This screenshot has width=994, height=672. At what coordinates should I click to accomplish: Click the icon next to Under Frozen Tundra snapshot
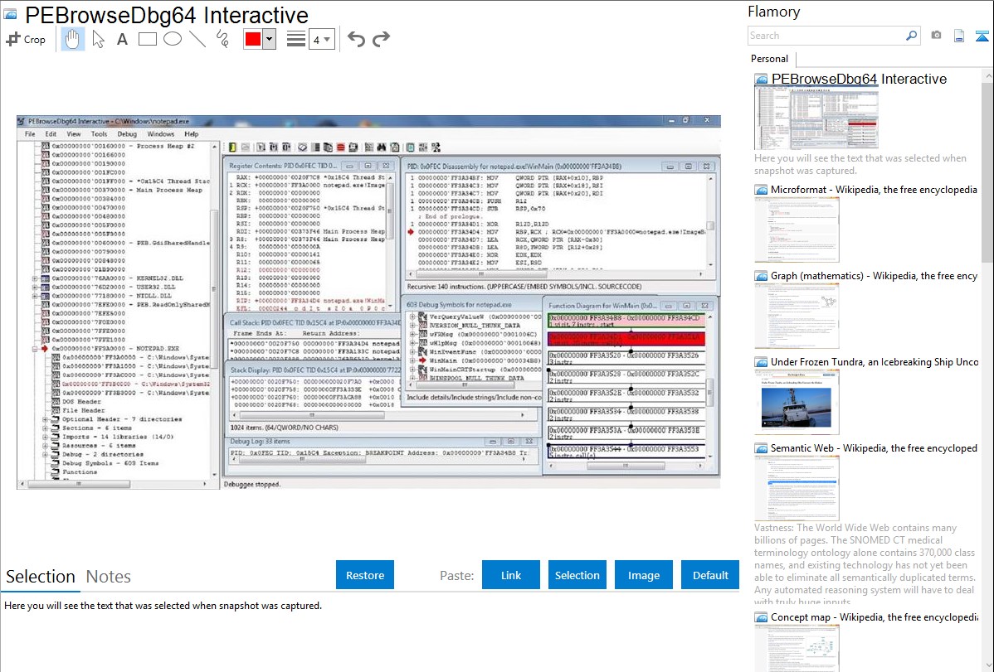click(761, 362)
